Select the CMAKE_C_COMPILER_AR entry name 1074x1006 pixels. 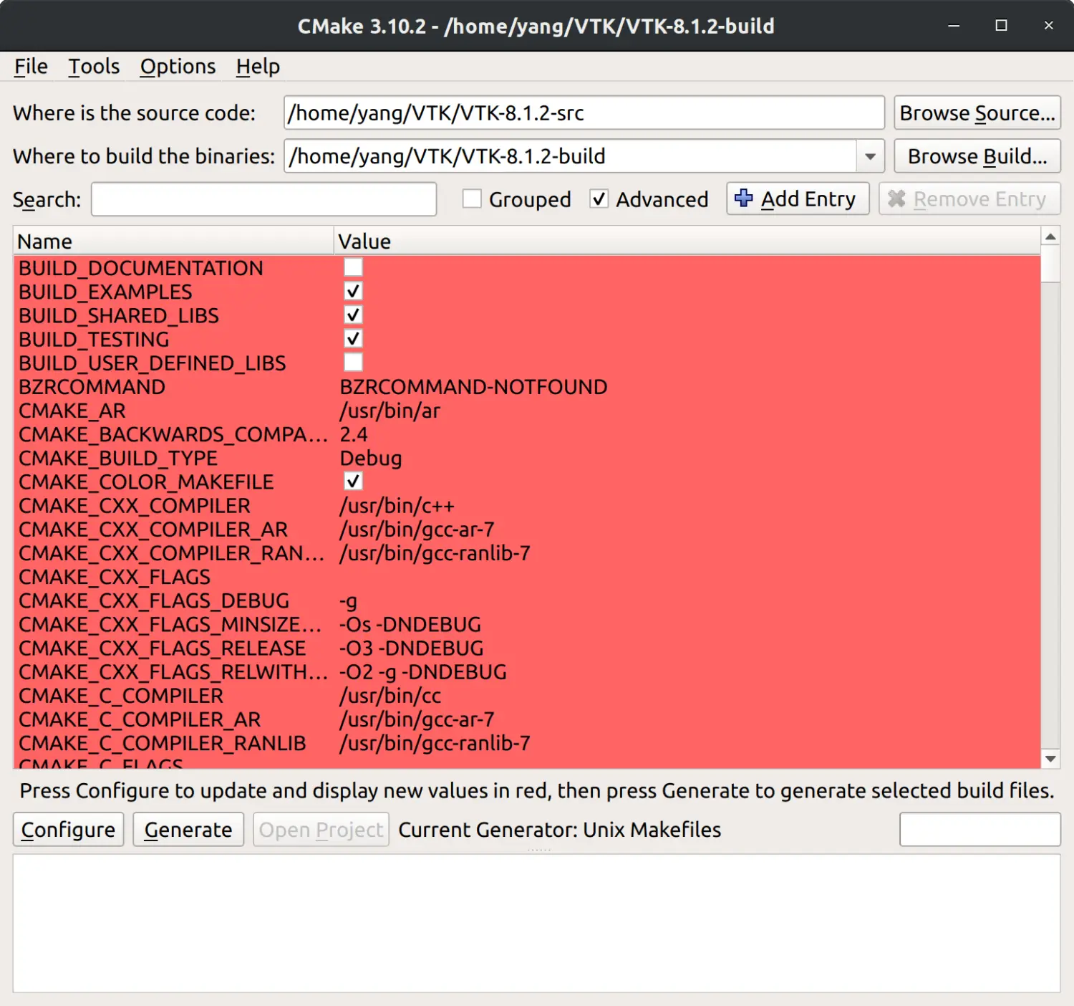[140, 719]
